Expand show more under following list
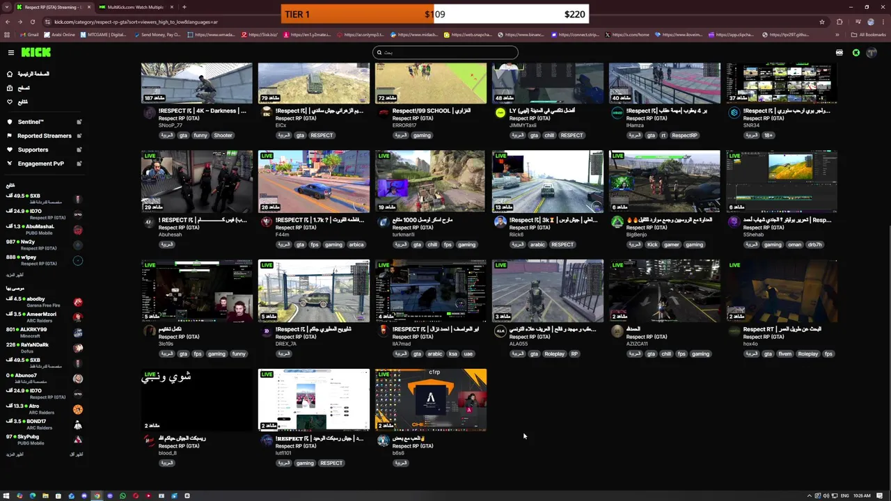Screen dimensions: 891x501 point(15,275)
